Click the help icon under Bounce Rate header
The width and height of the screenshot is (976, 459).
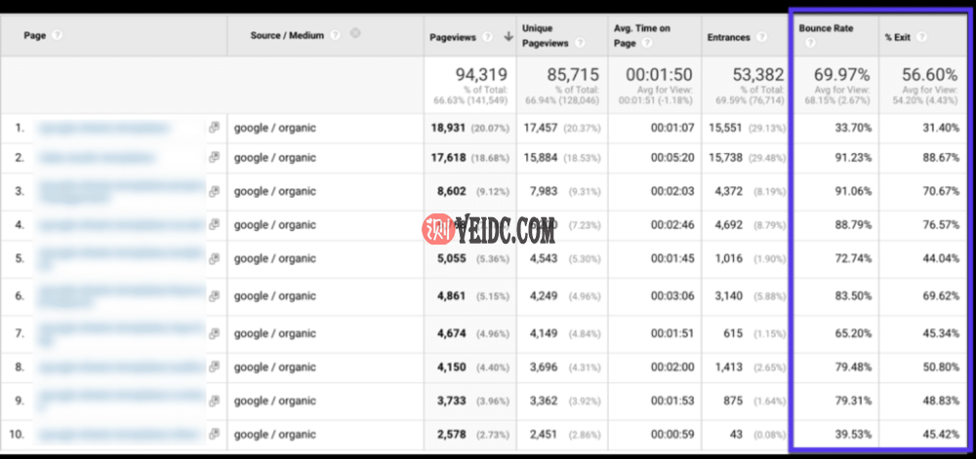810,43
